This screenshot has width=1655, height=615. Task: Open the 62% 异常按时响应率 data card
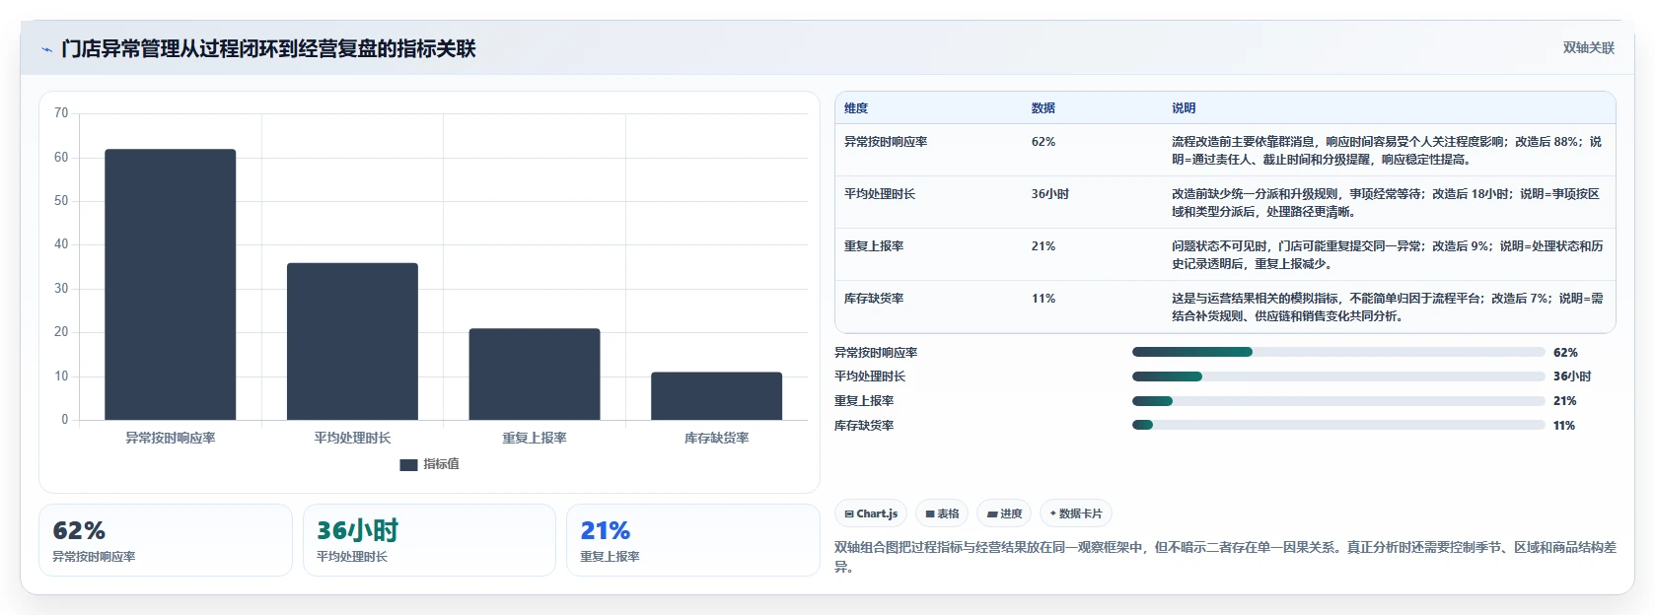pos(166,540)
